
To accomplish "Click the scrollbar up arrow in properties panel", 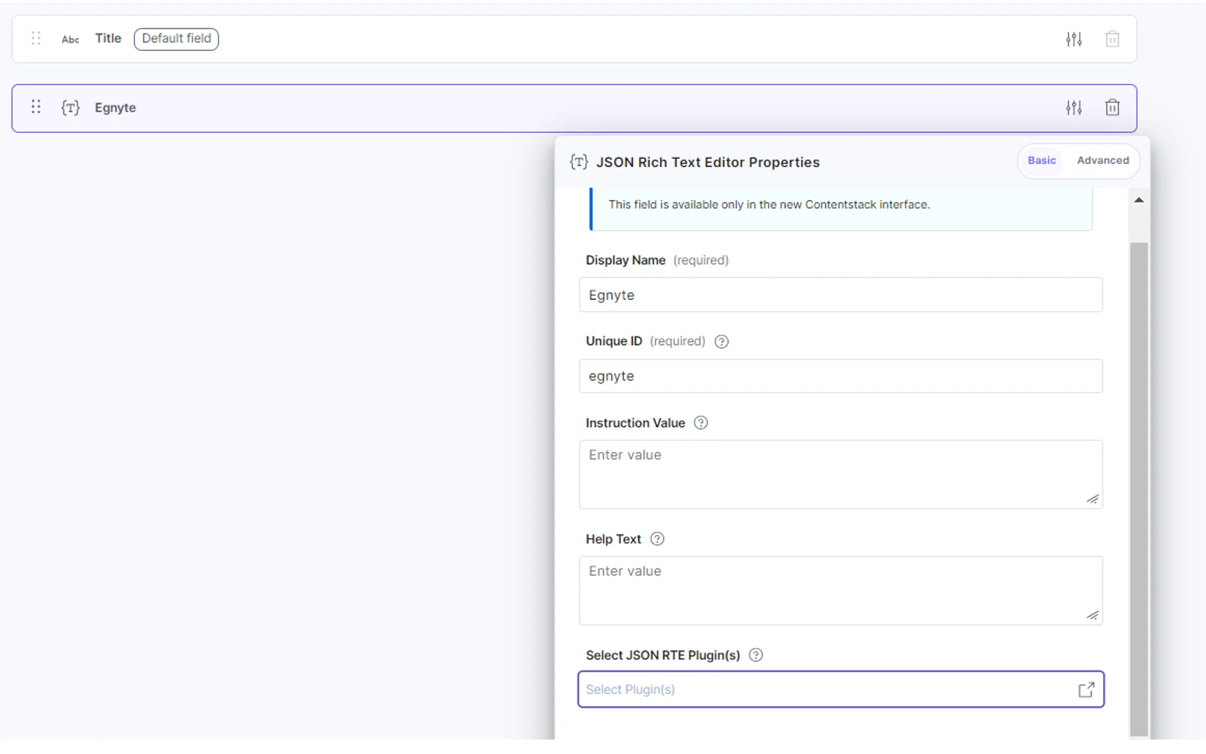I will coord(1139,200).
